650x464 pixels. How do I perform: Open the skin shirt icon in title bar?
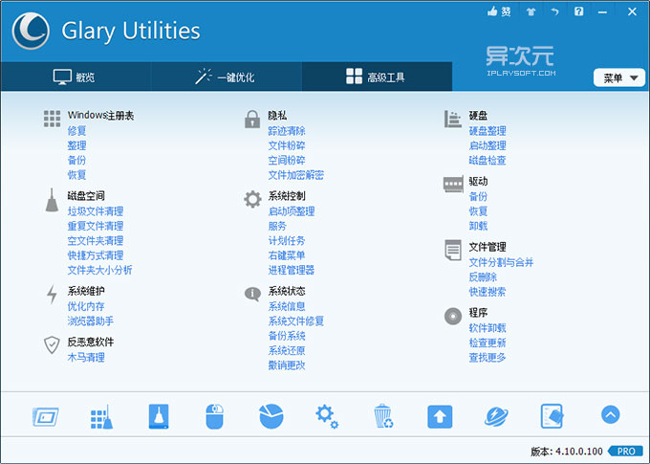[531, 11]
